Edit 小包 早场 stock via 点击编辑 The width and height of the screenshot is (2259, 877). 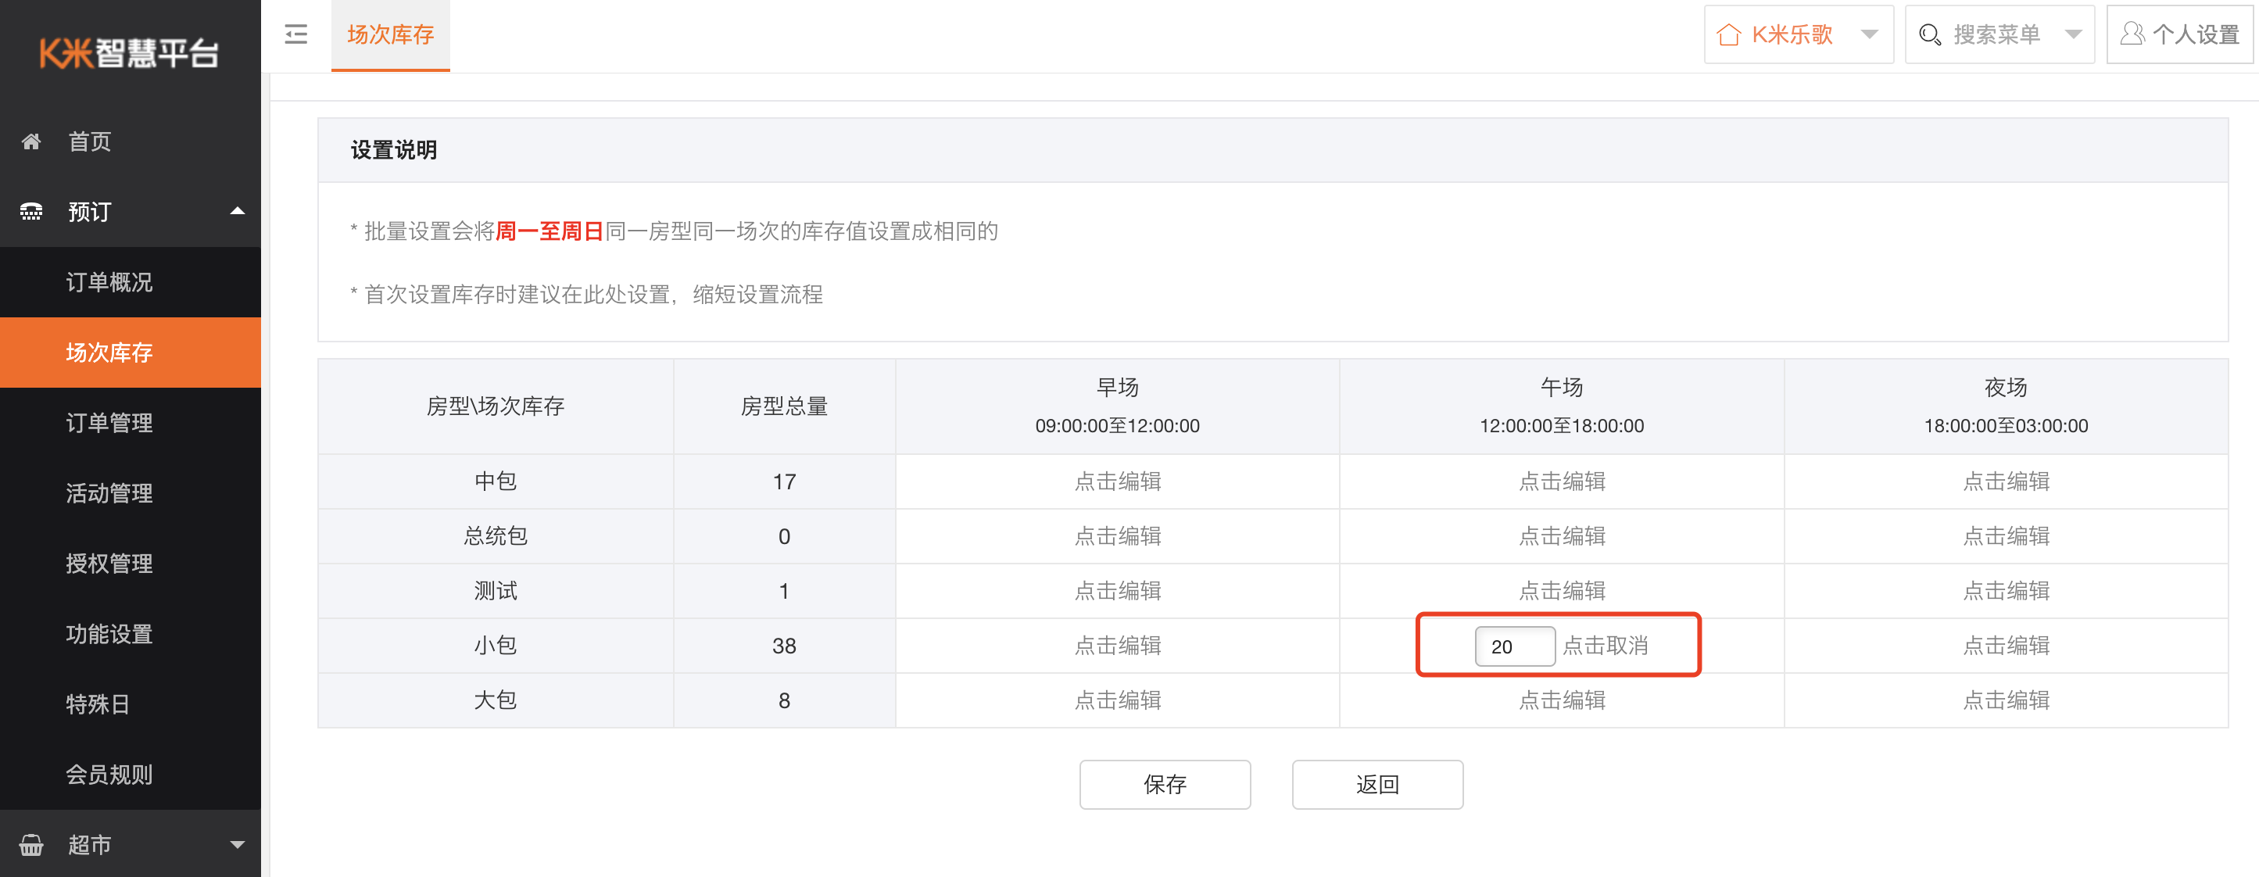pyautogui.click(x=1117, y=646)
